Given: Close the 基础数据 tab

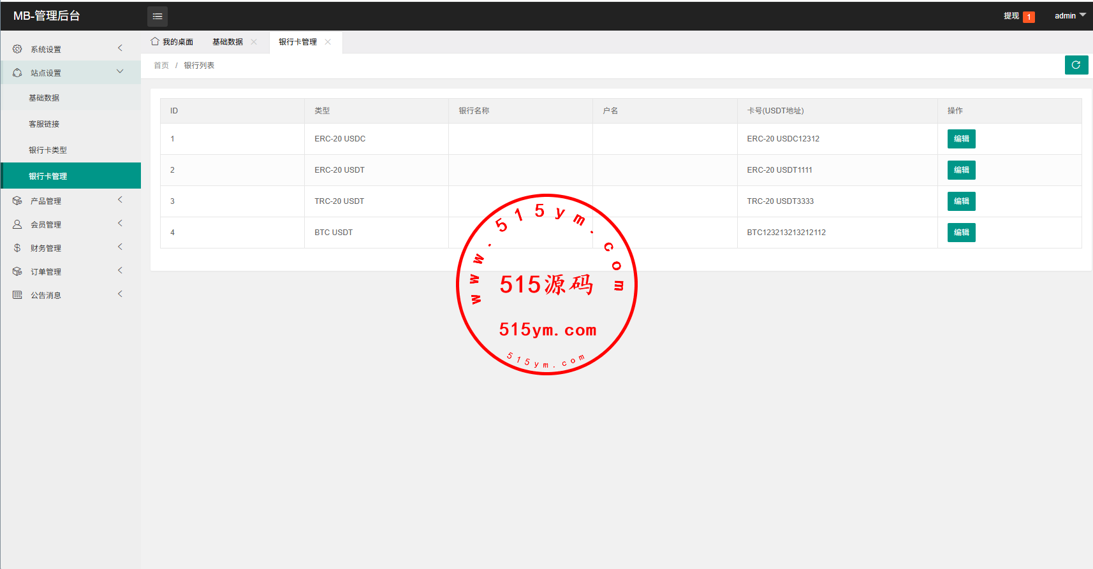Looking at the screenshot, I should pyautogui.click(x=254, y=42).
